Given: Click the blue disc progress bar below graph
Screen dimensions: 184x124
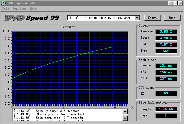Looking at the screenshot, I should (x=70, y=105).
